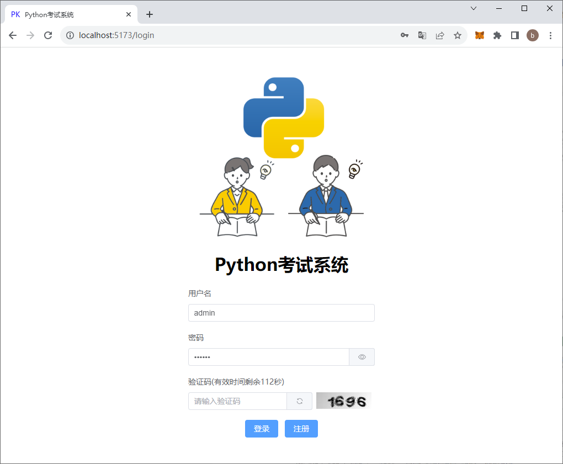This screenshot has height=464, width=563.
Task: Refresh the captcha code
Action: click(x=300, y=401)
